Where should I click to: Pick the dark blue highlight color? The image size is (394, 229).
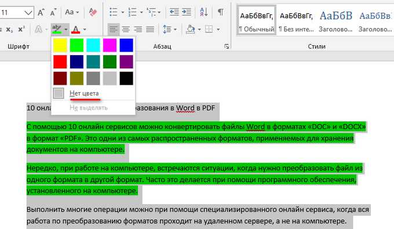(76, 62)
